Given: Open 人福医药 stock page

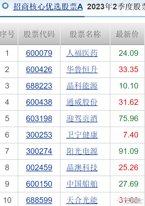Looking at the screenshot, I should pyautogui.click(x=82, y=53).
